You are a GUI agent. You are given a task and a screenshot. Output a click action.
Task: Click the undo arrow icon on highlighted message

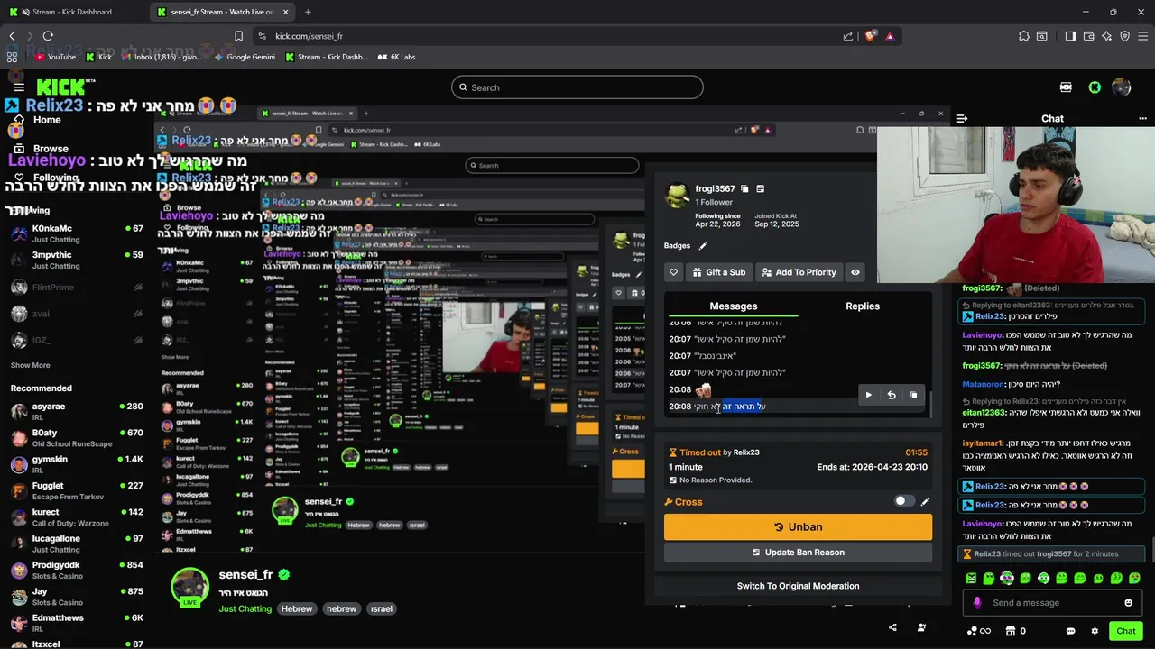point(892,395)
